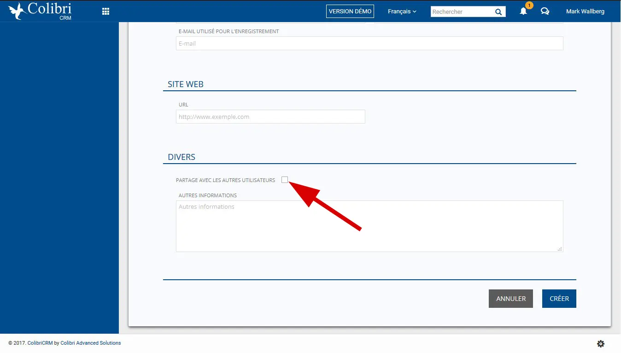Image resolution: width=621 pixels, height=353 pixels.
Task: Click the ANNULER button
Action: tap(511, 299)
